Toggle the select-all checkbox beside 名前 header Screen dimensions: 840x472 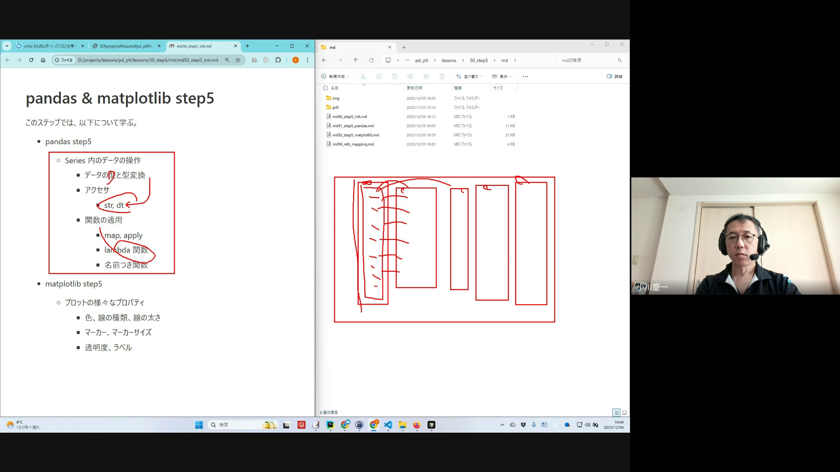[325, 88]
